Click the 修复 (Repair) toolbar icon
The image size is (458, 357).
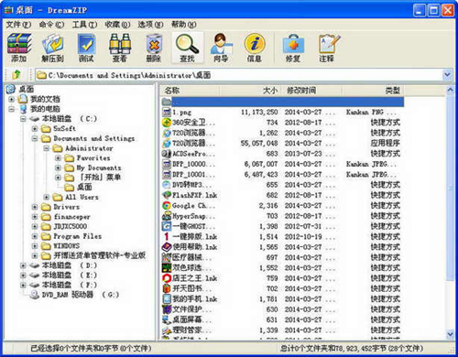pos(293,48)
